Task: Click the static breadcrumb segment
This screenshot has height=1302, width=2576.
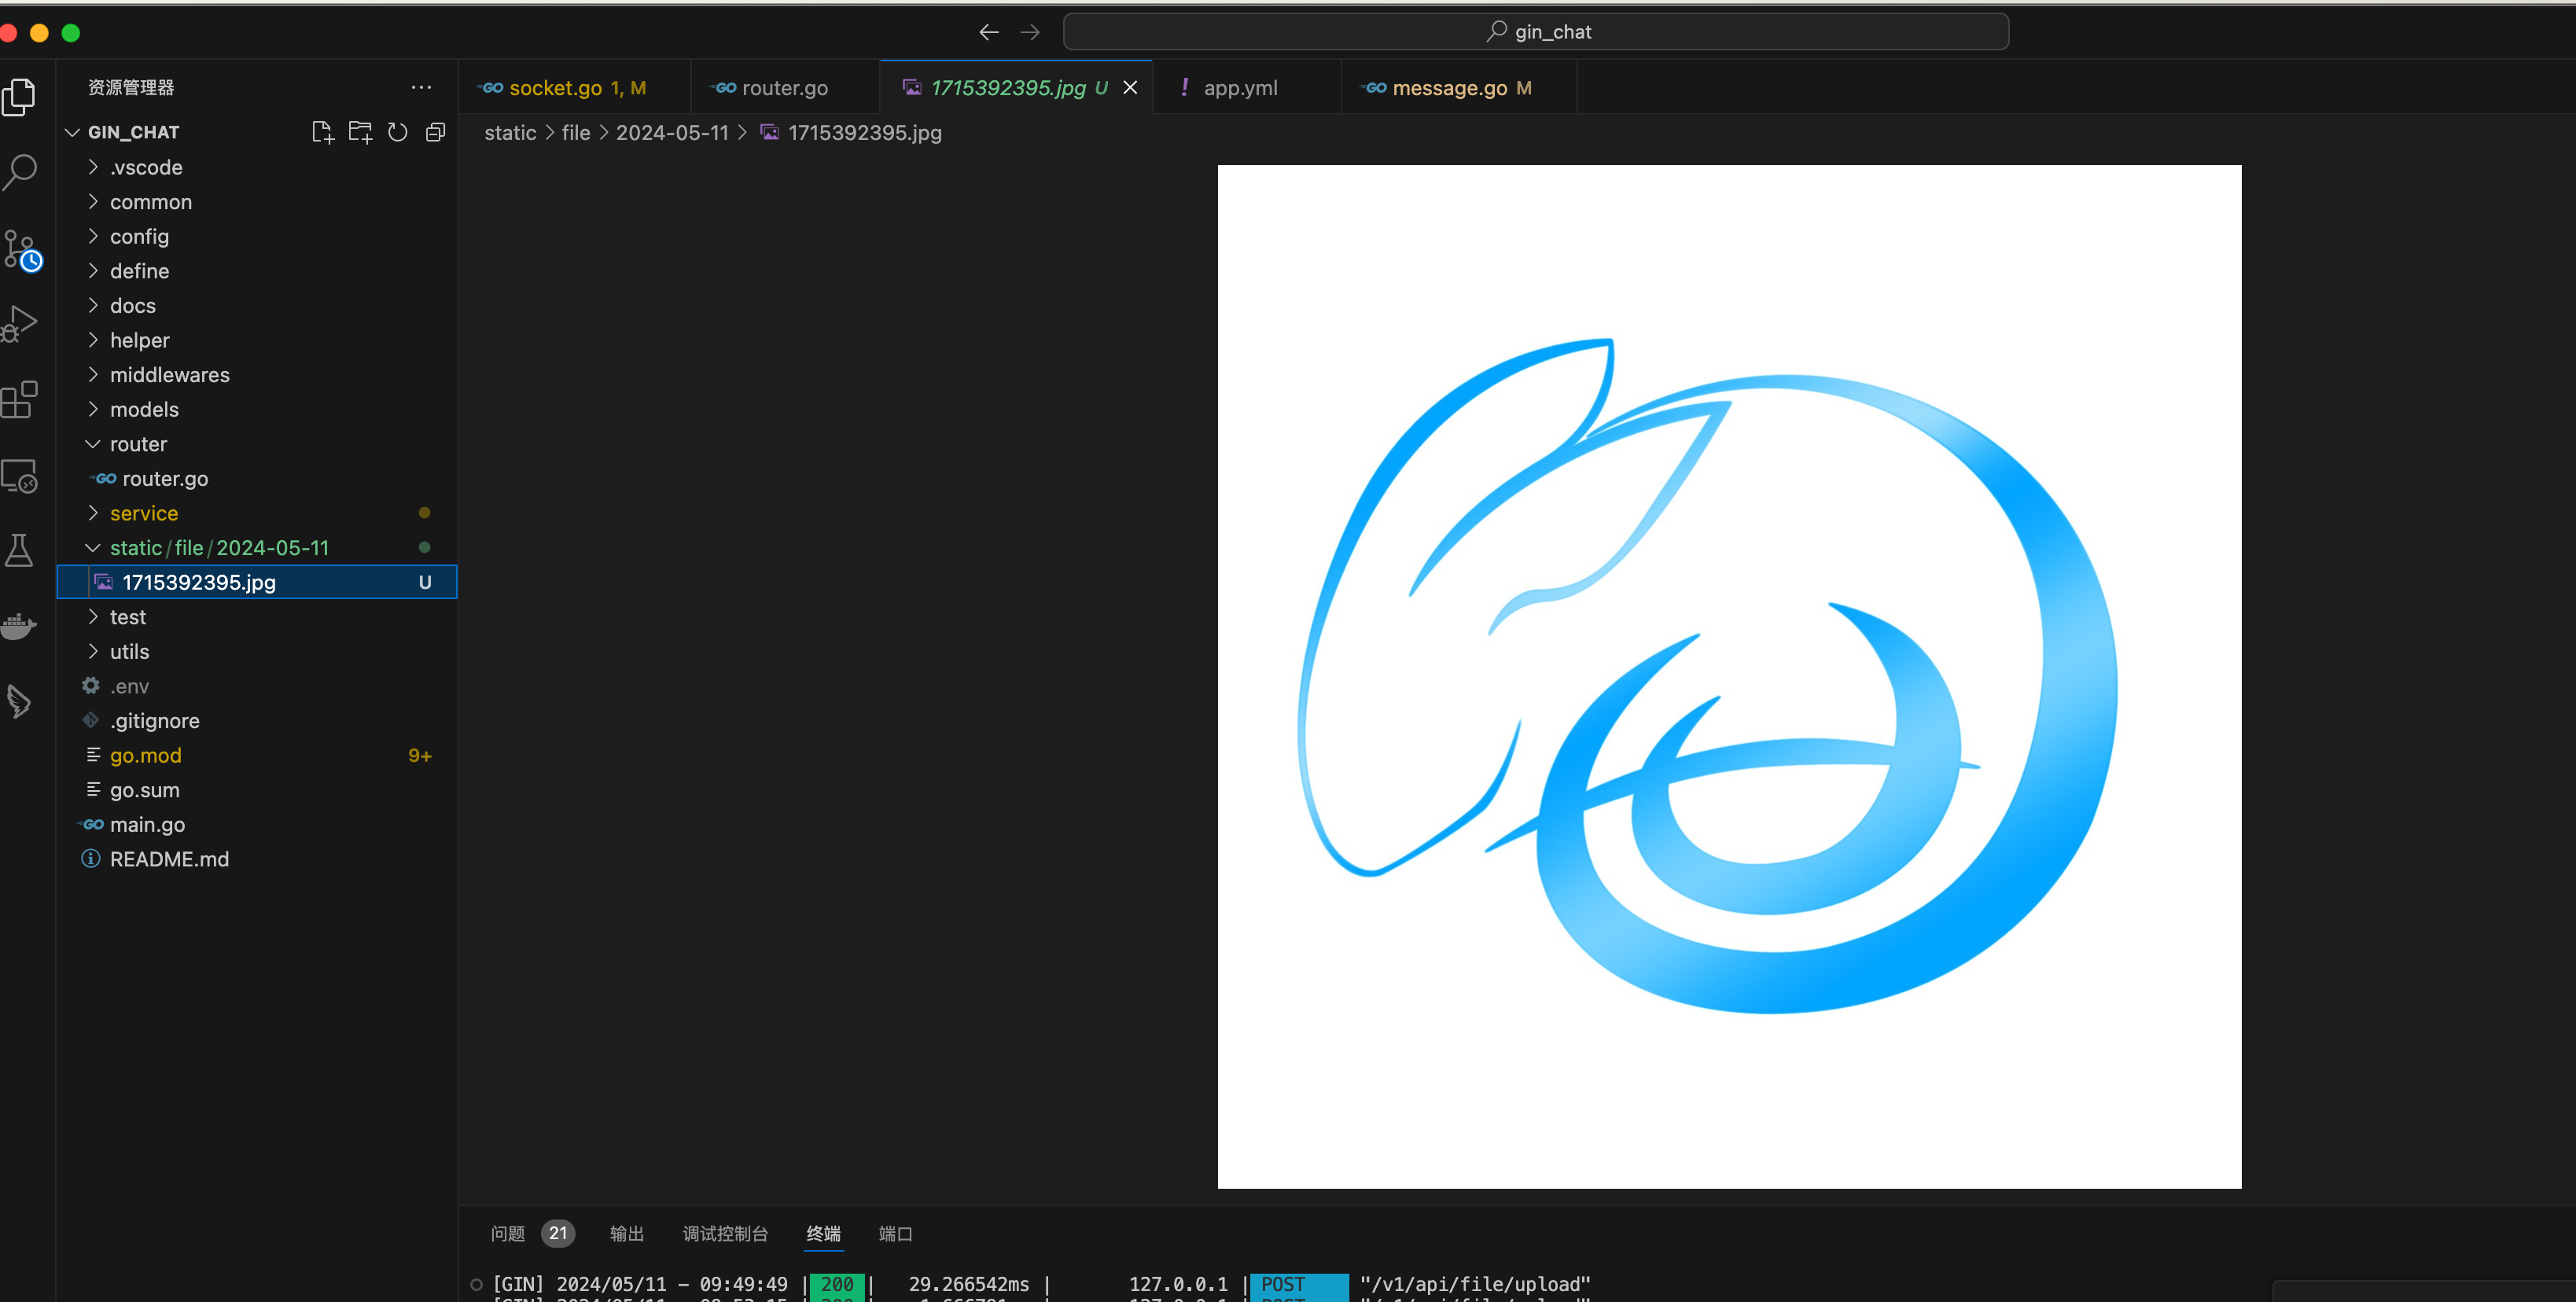Action: (510, 133)
